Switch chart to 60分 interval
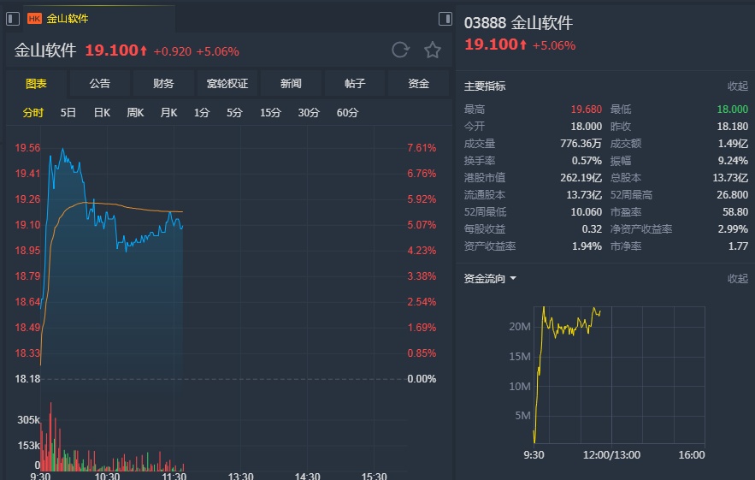Image resolution: width=755 pixels, height=480 pixels. [347, 112]
